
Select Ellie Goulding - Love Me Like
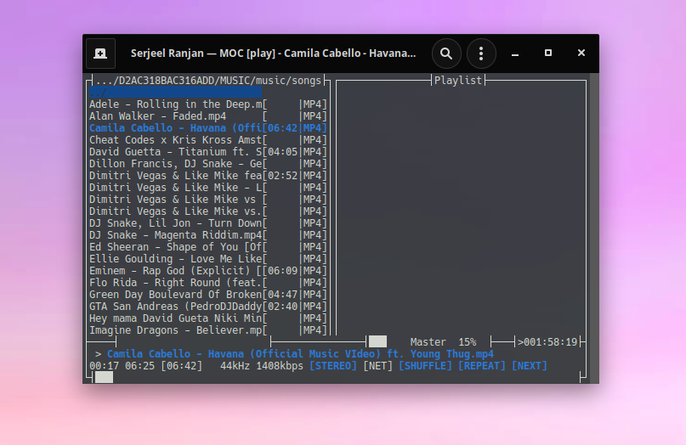207,259
